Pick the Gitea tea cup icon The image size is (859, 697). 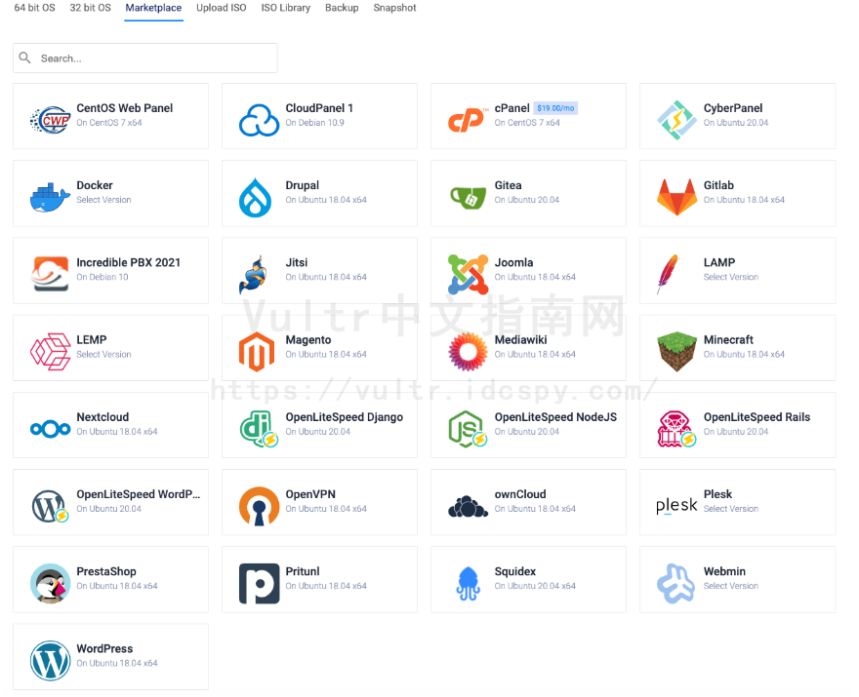(x=468, y=198)
